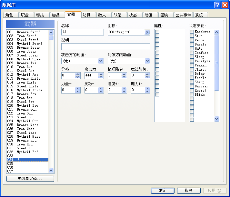
Task: Increase 物理防御 with the up spinner arrow
Action: point(124,74)
